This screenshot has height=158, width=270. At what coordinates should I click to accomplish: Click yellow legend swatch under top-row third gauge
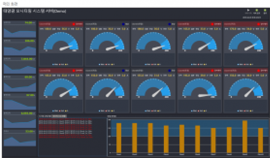tap(158, 65)
